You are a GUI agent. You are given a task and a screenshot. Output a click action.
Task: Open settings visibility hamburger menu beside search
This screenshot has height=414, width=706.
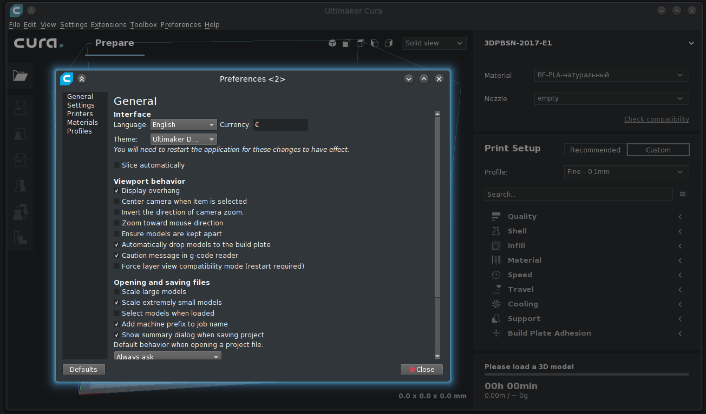point(683,194)
